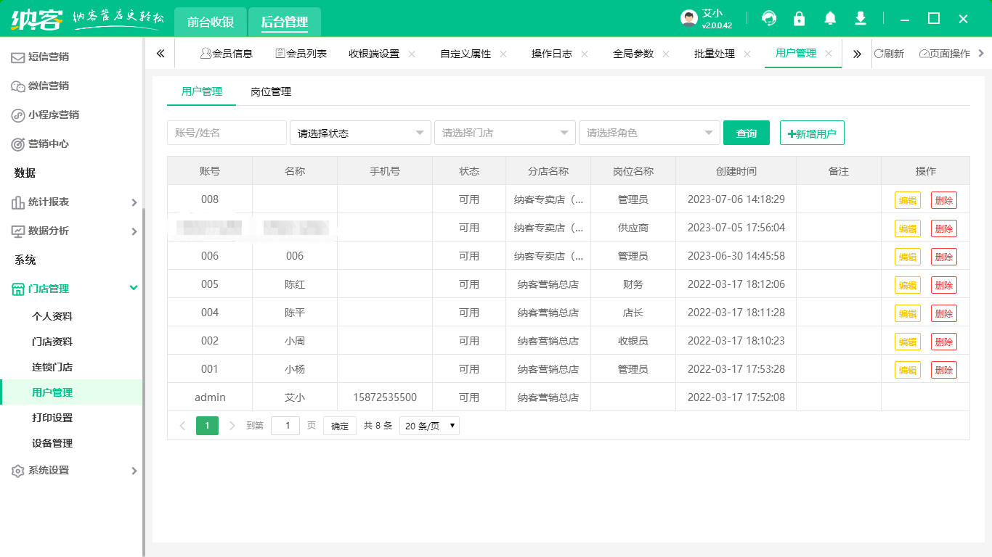Edit user 008
The height and width of the screenshot is (557, 992).
(907, 200)
